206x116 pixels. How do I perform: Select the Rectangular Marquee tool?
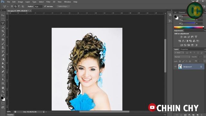3,19
